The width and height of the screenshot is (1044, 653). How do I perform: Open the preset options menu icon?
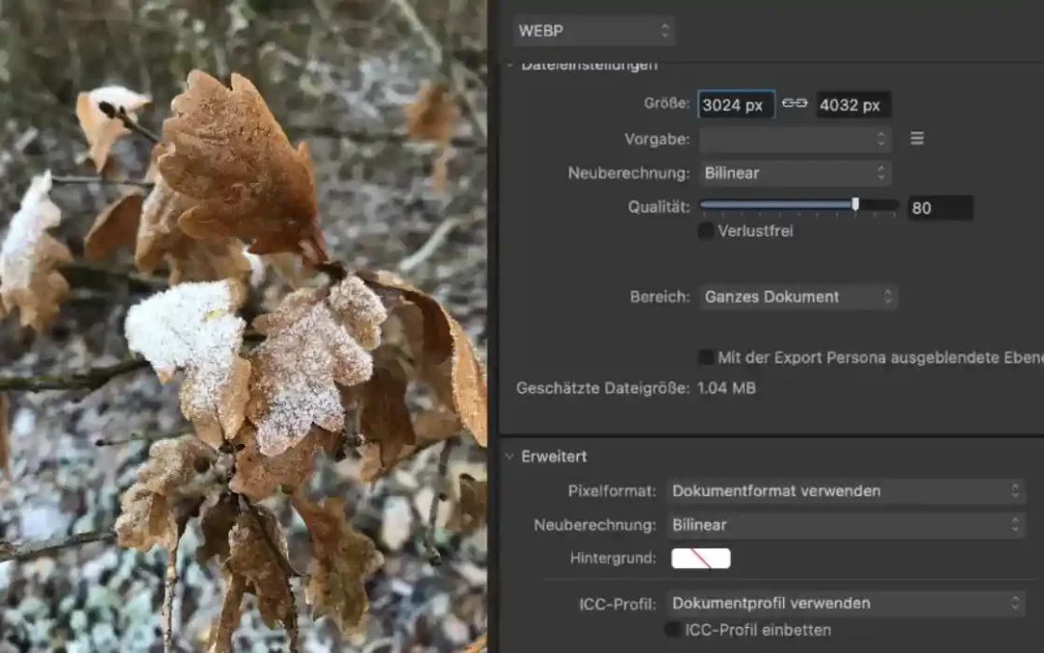916,138
